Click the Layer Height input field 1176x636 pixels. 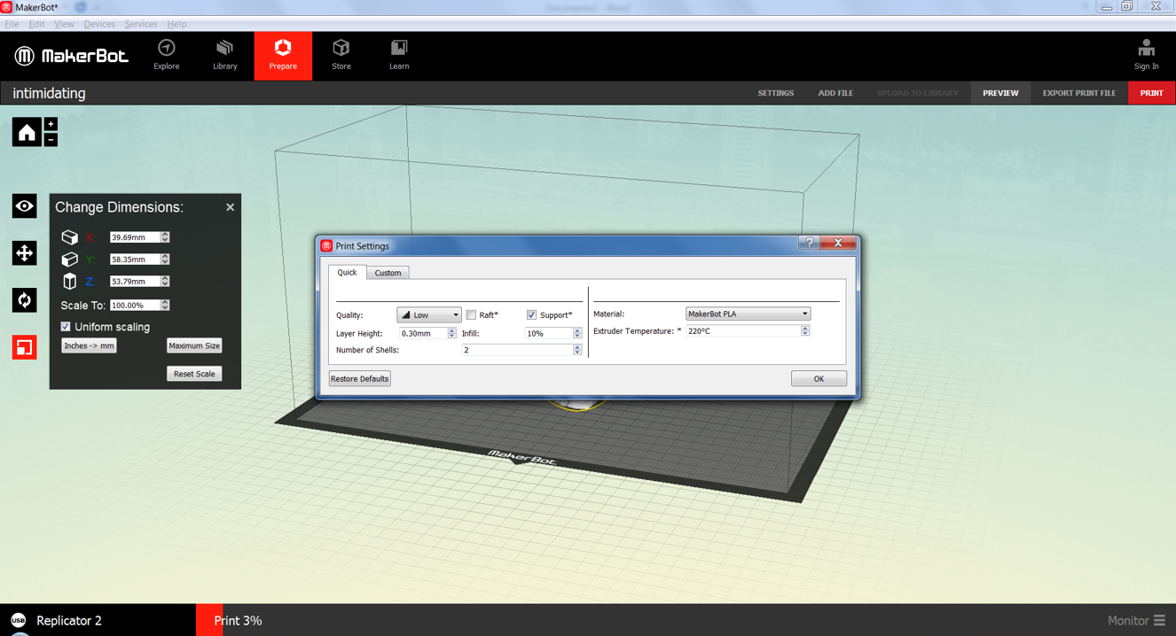423,333
